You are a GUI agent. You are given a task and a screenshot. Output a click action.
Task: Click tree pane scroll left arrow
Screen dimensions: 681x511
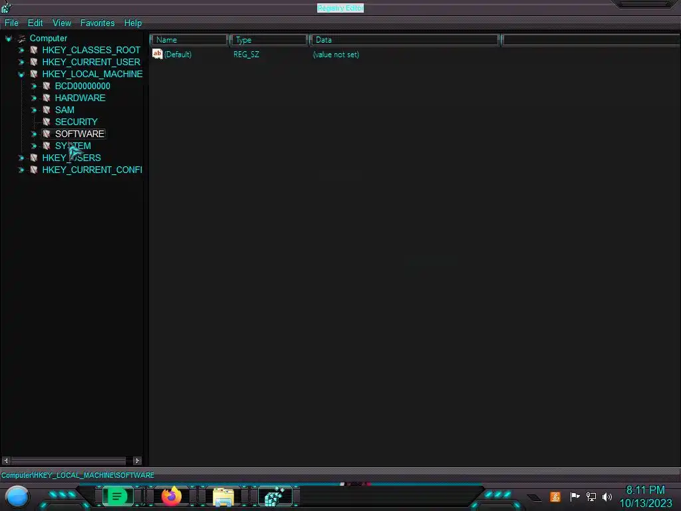[6, 460]
